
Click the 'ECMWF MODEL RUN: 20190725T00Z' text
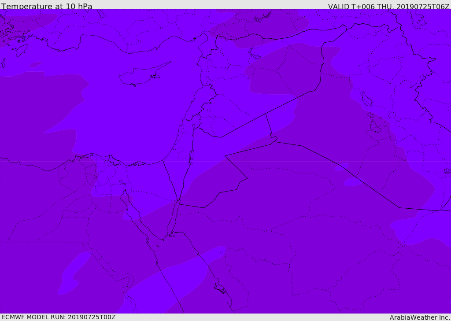(x=59, y=317)
